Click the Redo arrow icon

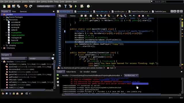click(x=31, y=6)
